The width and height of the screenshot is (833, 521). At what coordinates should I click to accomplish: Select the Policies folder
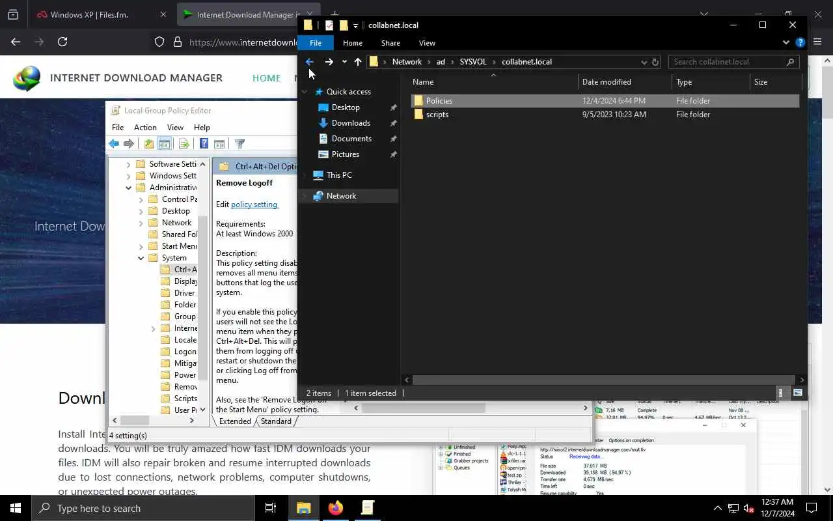point(605,101)
